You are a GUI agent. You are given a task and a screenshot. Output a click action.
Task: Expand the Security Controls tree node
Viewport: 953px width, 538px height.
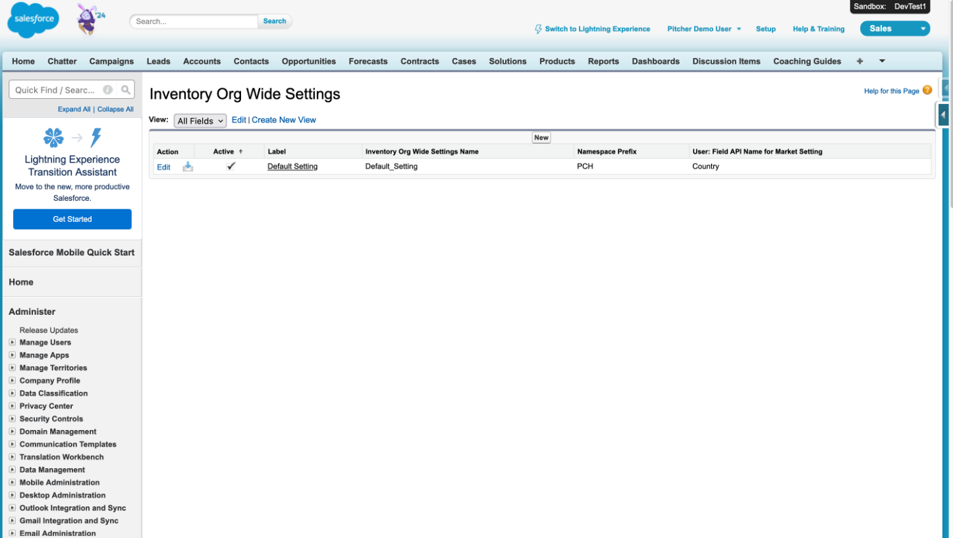pyautogui.click(x=13, y=419)
